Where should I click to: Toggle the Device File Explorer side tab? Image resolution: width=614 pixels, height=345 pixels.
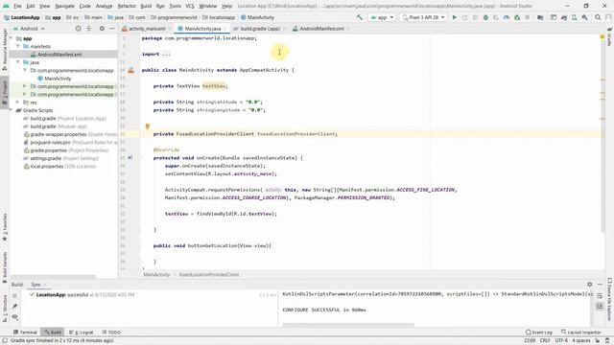click(x=609, y=299)
